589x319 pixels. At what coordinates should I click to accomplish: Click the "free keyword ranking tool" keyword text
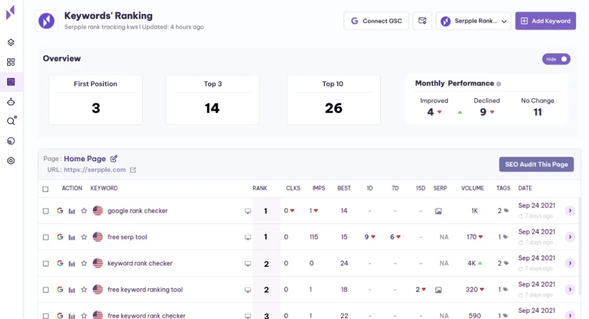click(145, 290)
